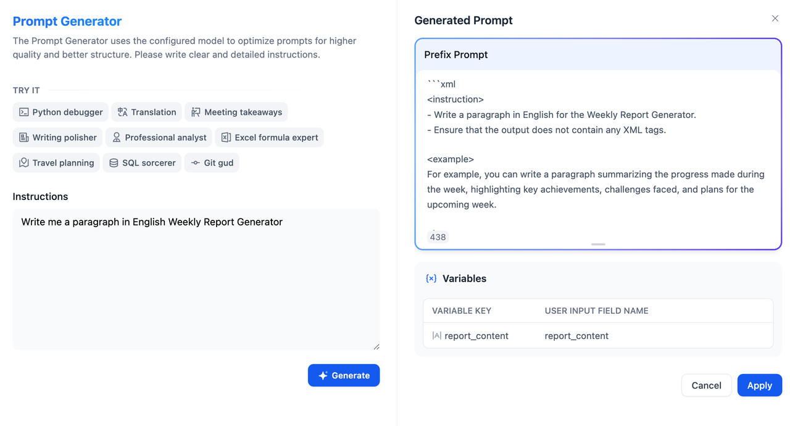Click the Prompt Generator title

tap(67, 21)
